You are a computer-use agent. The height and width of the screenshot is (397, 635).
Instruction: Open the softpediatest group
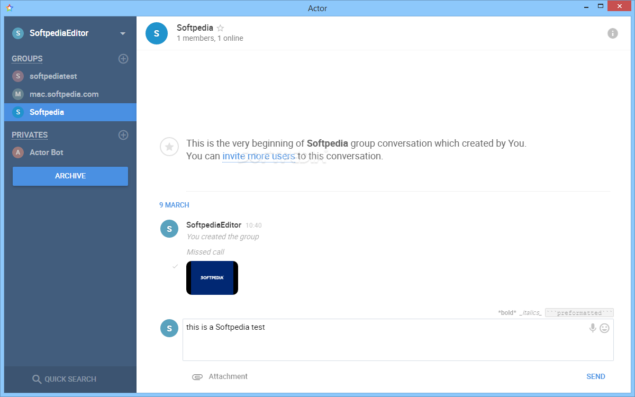[70, 76]
